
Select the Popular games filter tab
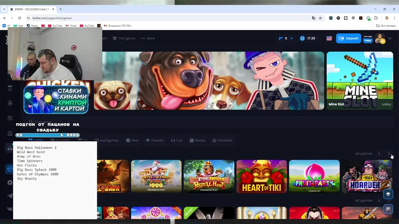[155, 140]
